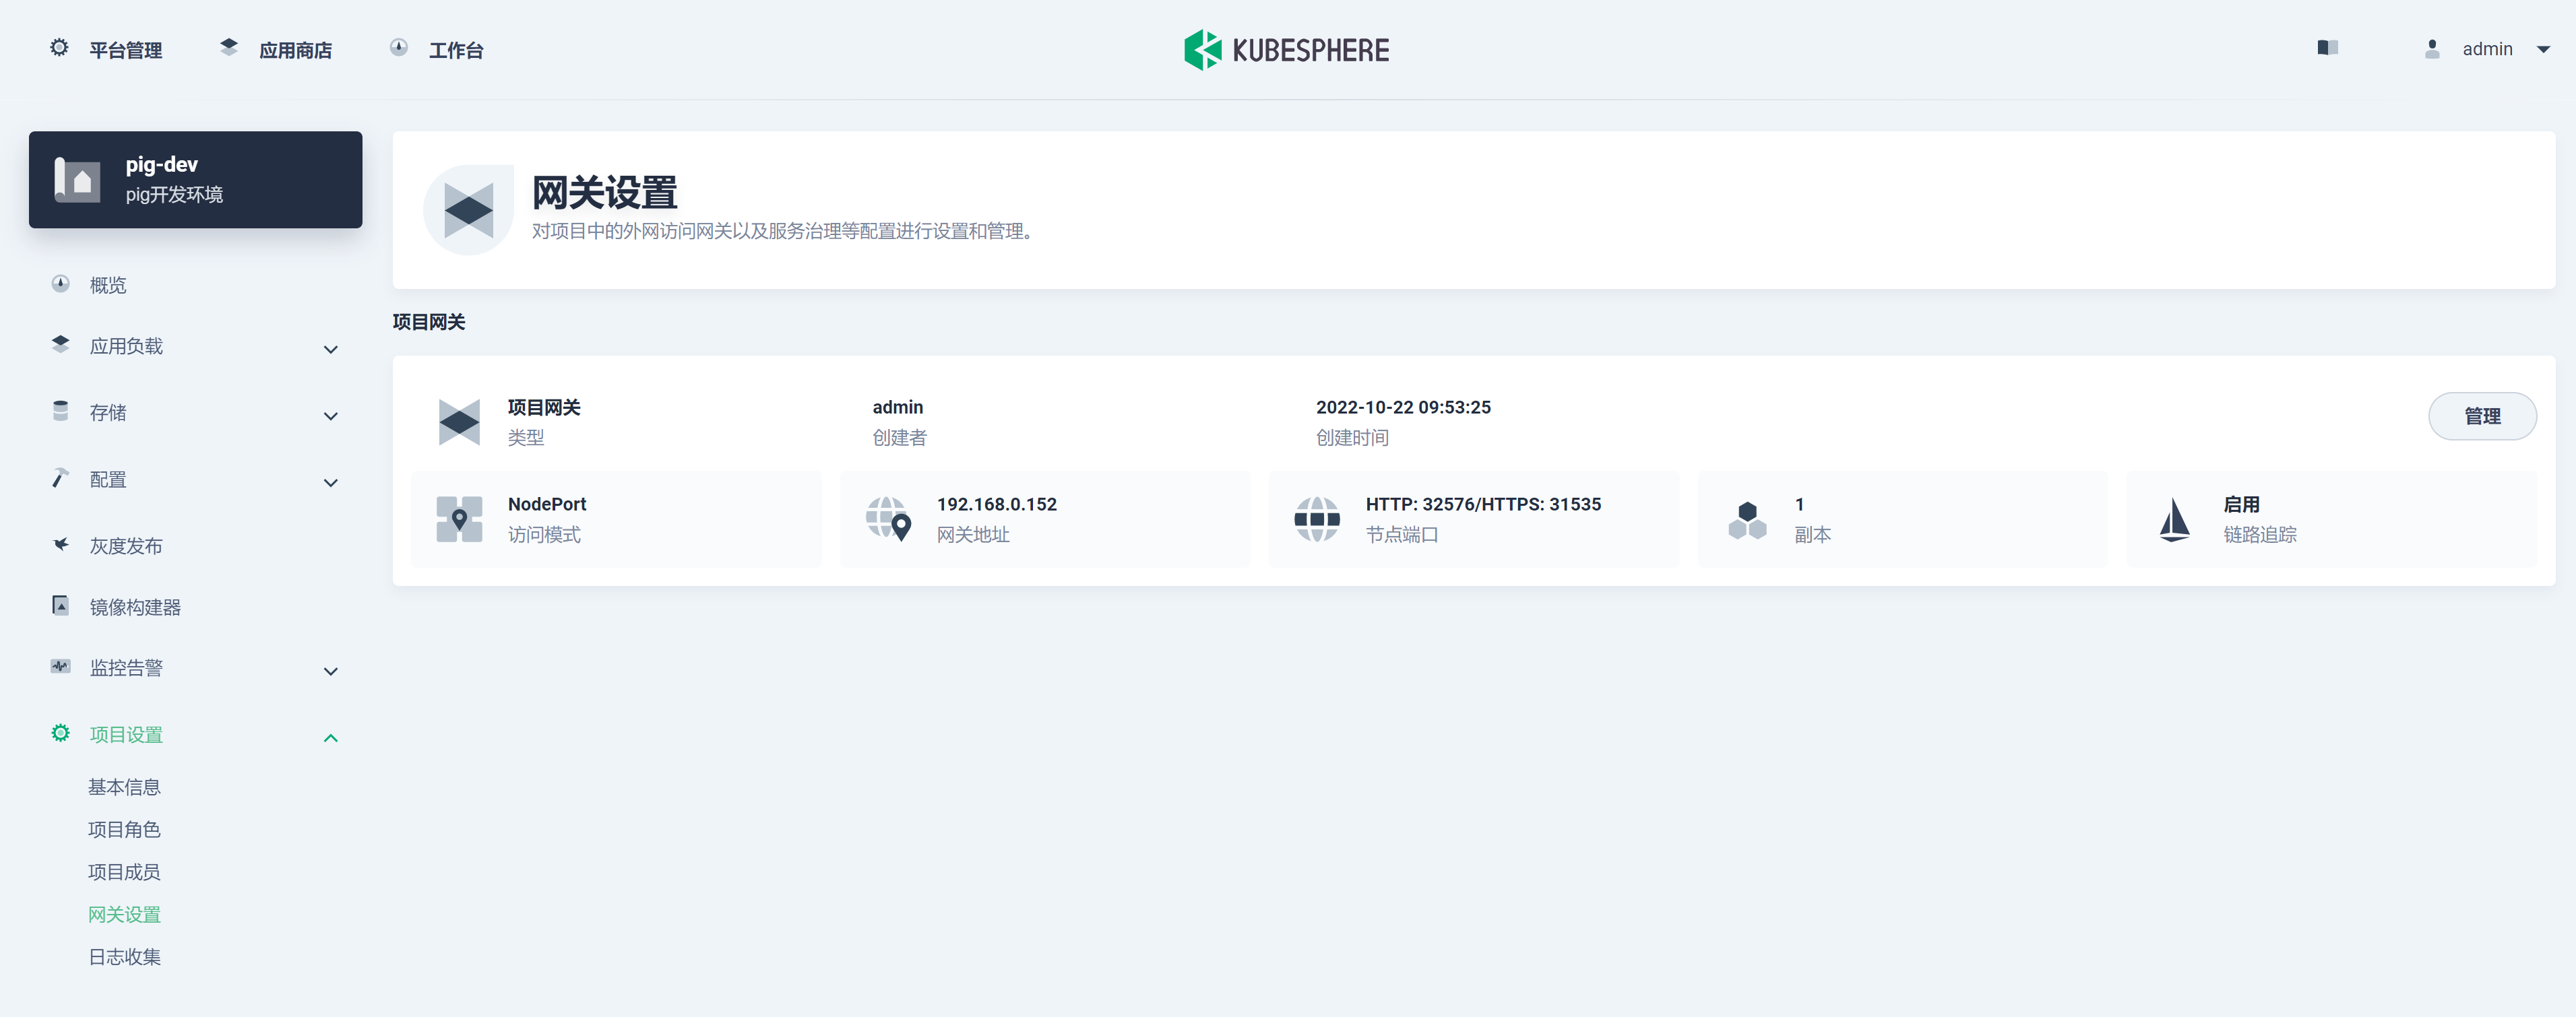Go to 日志收集 page
The height and width of the screenshot is (1017, 2576).
[124, 957]
